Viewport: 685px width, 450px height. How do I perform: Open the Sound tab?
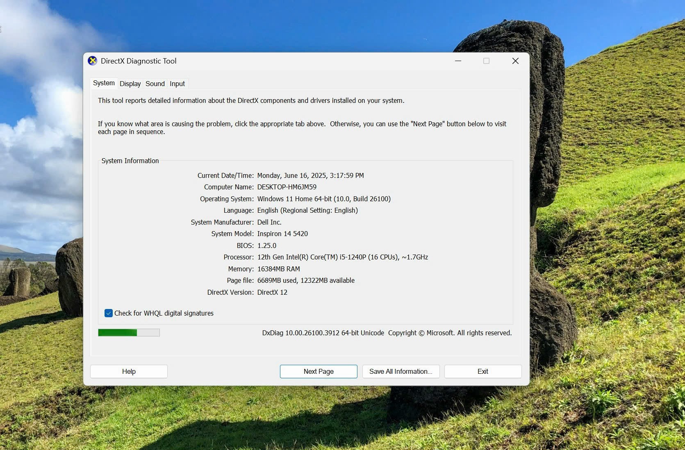pyautogui.click(x=155, y=84)
